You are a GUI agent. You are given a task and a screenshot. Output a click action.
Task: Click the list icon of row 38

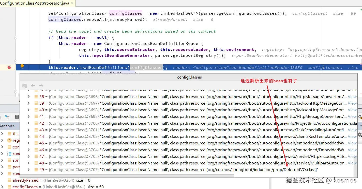[36, 97]
